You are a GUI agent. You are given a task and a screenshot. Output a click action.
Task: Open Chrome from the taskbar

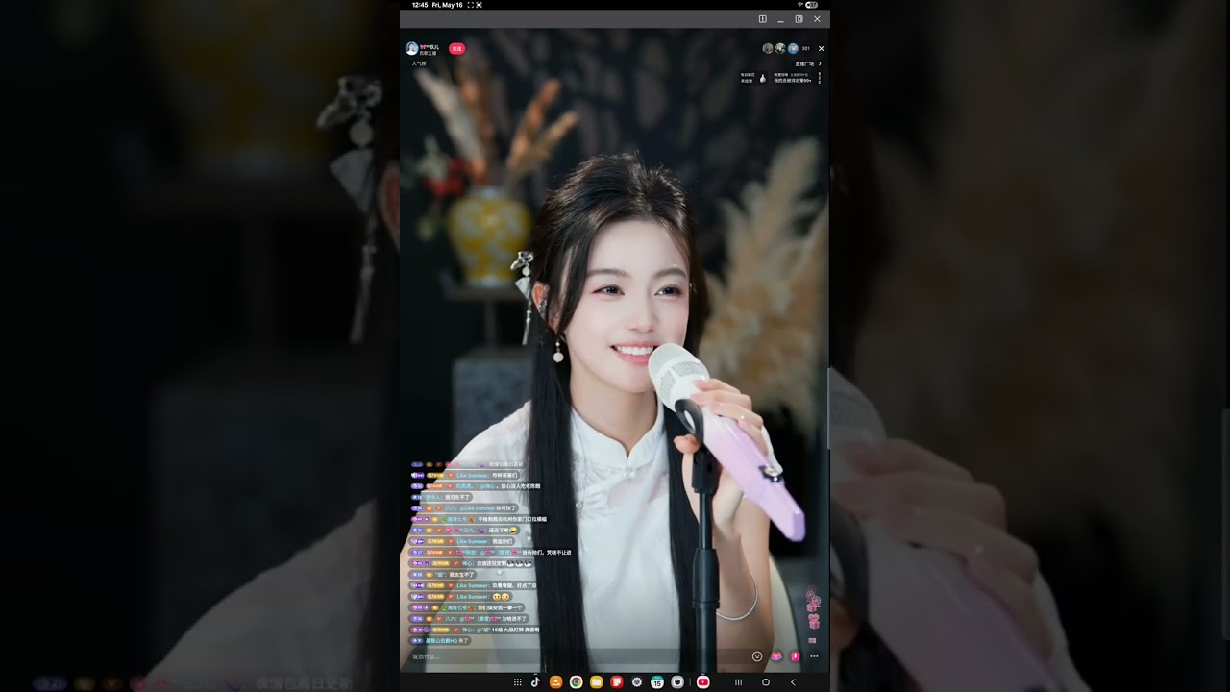(x=576, y=682)
